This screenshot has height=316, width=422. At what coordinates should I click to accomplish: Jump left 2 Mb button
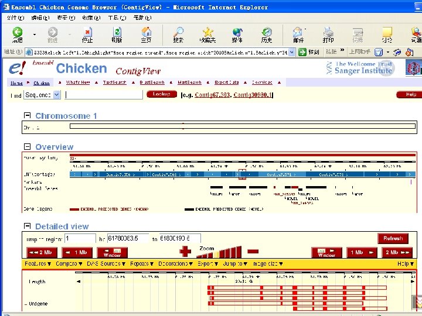click(42, 253)
